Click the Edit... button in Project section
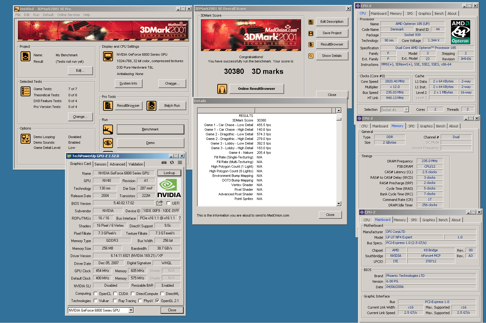 coord(80,71)
